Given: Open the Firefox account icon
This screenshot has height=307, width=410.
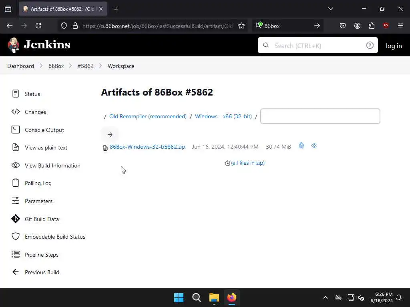Looking at the screenshot, I should click(x=357, y=26).
